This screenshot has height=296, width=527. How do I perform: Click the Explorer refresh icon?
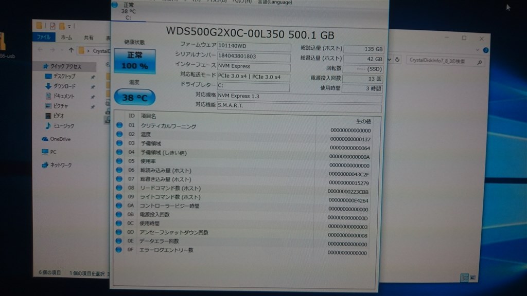click(397, 60)
